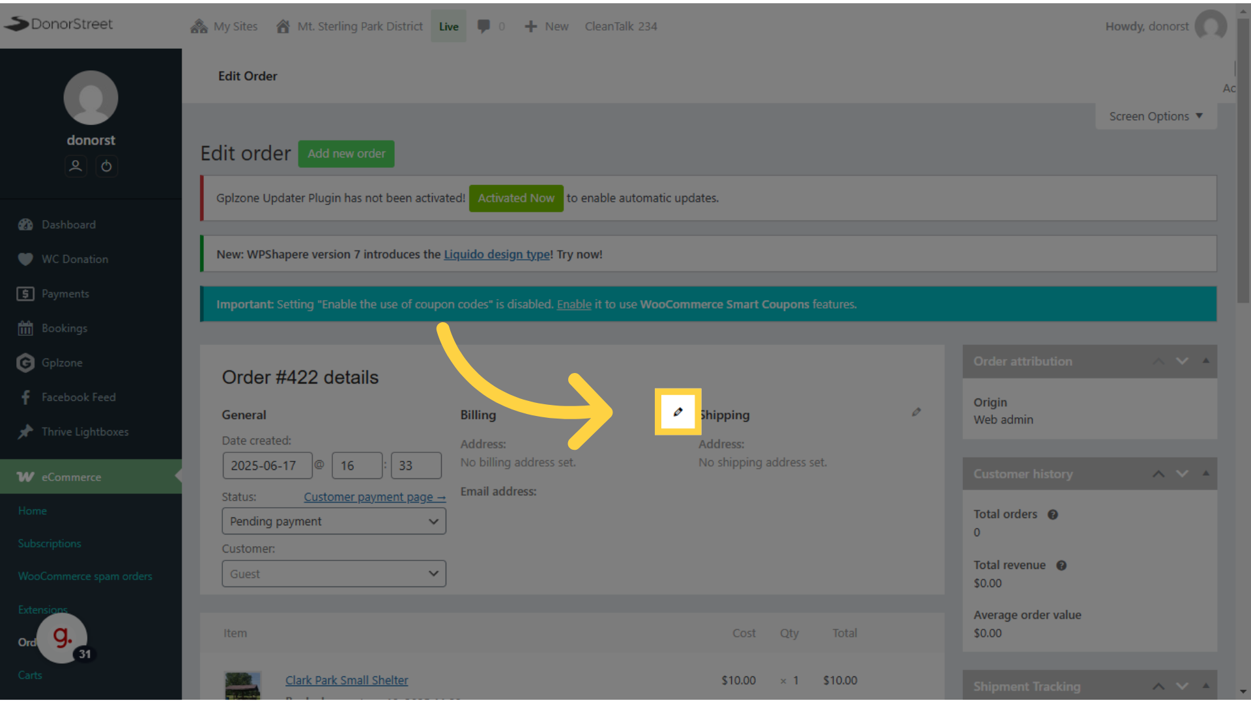Click the sidebar logout power icon

106,166
